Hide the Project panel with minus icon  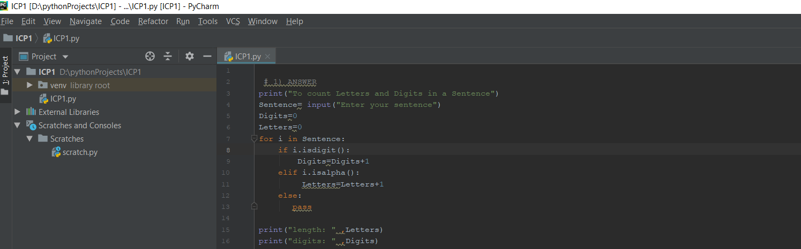pyautogui.click(x=207, y=56)
